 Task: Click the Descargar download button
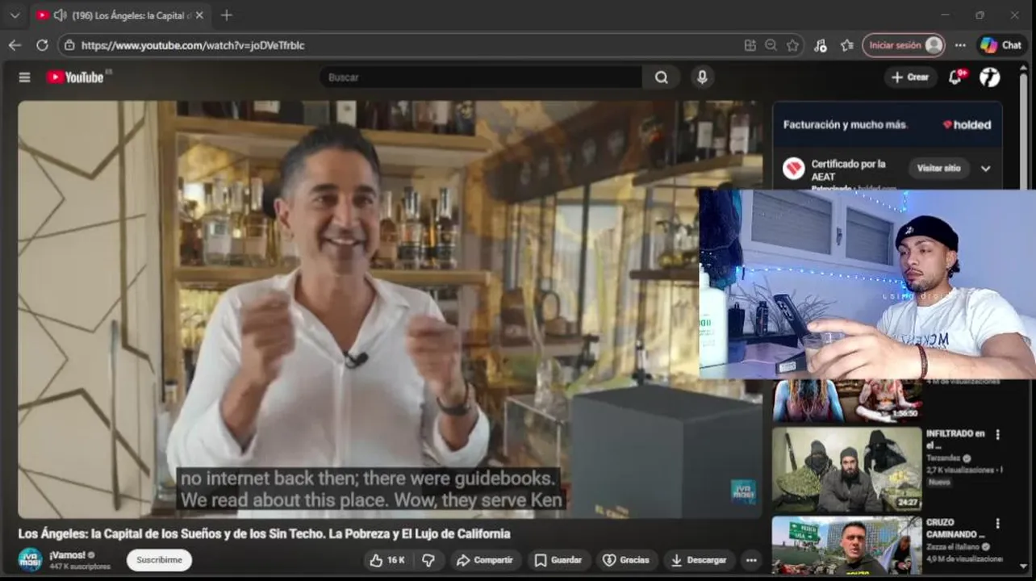[x=699, y=560]
